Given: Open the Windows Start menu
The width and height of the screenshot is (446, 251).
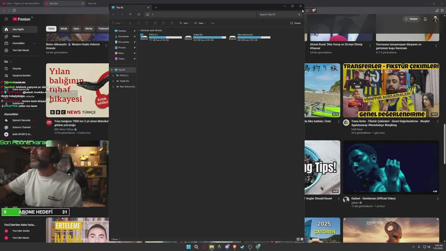Looking at the screenshot, I should coord(189,247).
